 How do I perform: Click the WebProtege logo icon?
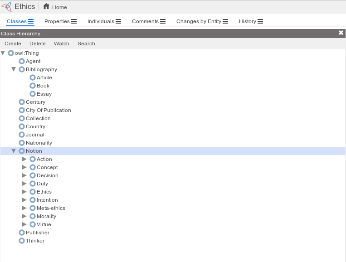tap(6, 7)
